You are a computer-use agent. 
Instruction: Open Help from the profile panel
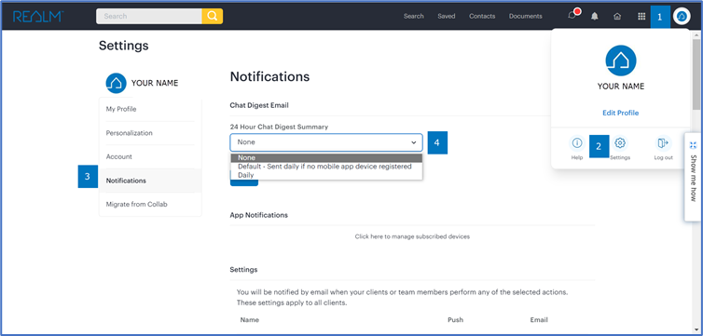[577, 148]
